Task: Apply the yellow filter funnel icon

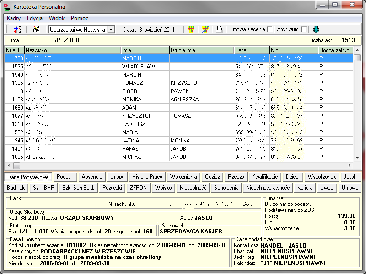Action: point(191,30)
